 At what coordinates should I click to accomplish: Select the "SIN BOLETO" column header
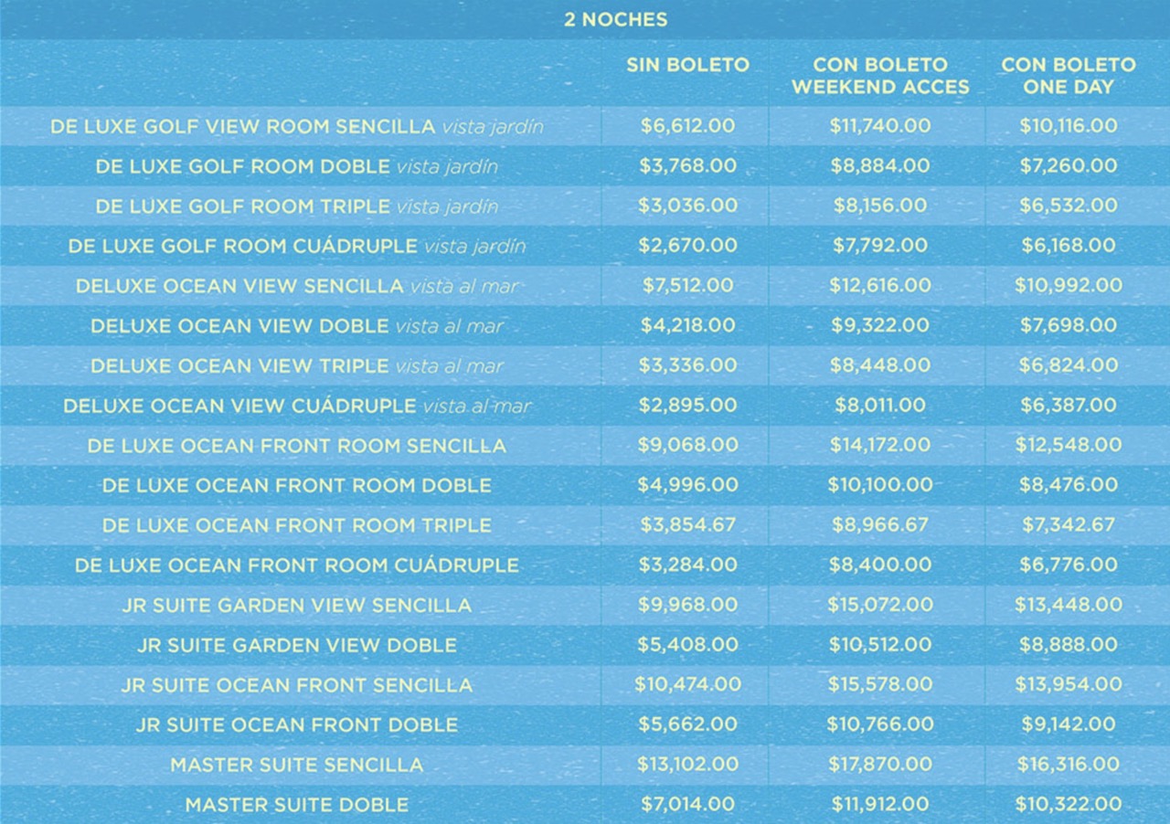click(687, 65)
